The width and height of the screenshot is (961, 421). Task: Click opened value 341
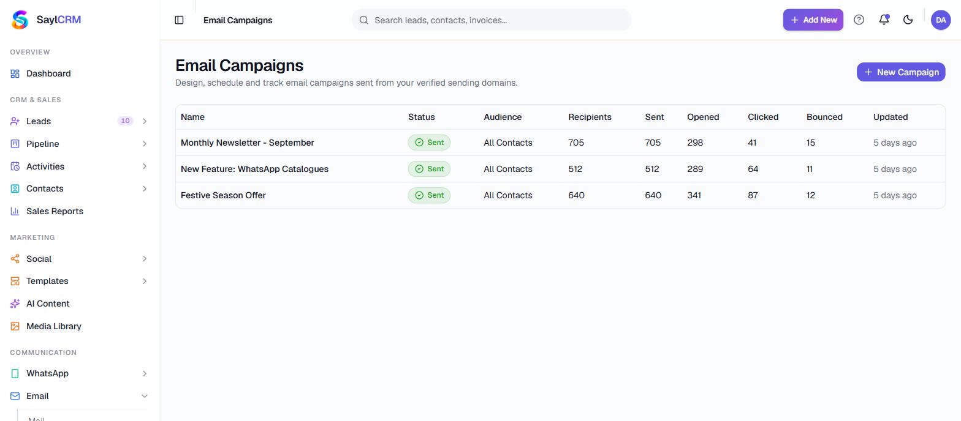click(x=694, y=195)
